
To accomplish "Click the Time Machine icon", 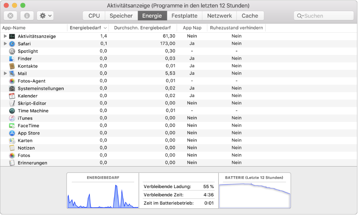I will [x=12, y=111].
